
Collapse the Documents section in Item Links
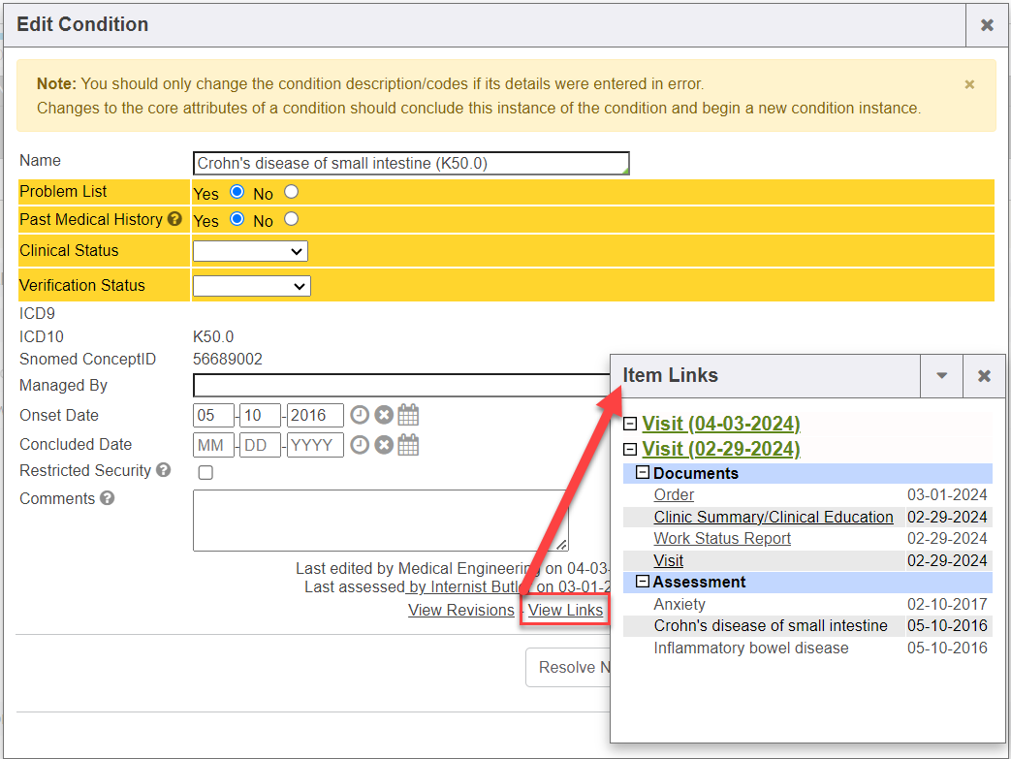[x=642, y=473]
